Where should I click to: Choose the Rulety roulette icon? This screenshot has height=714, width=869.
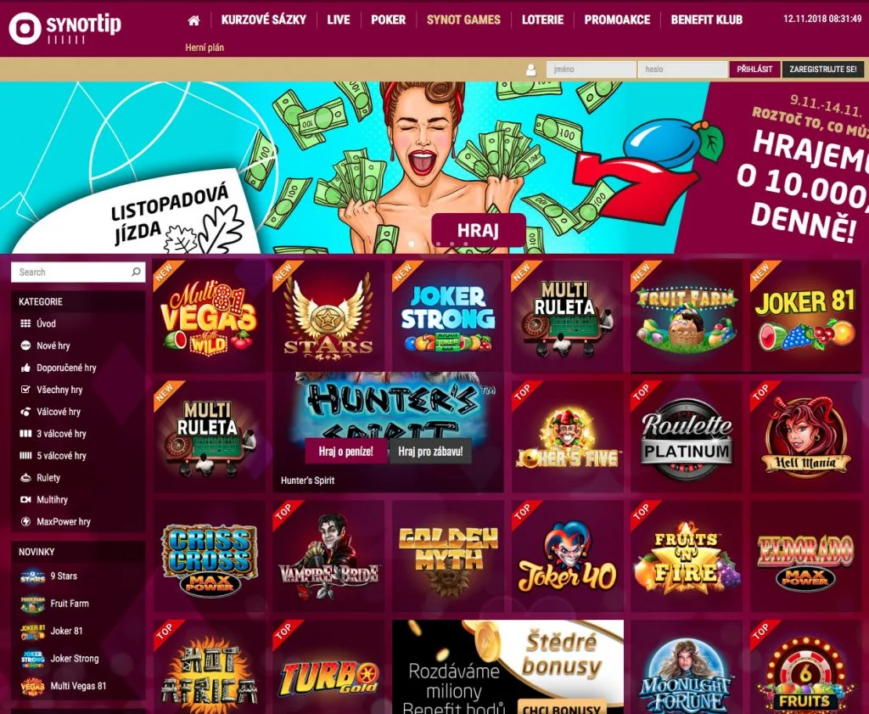tap(25, 477)
